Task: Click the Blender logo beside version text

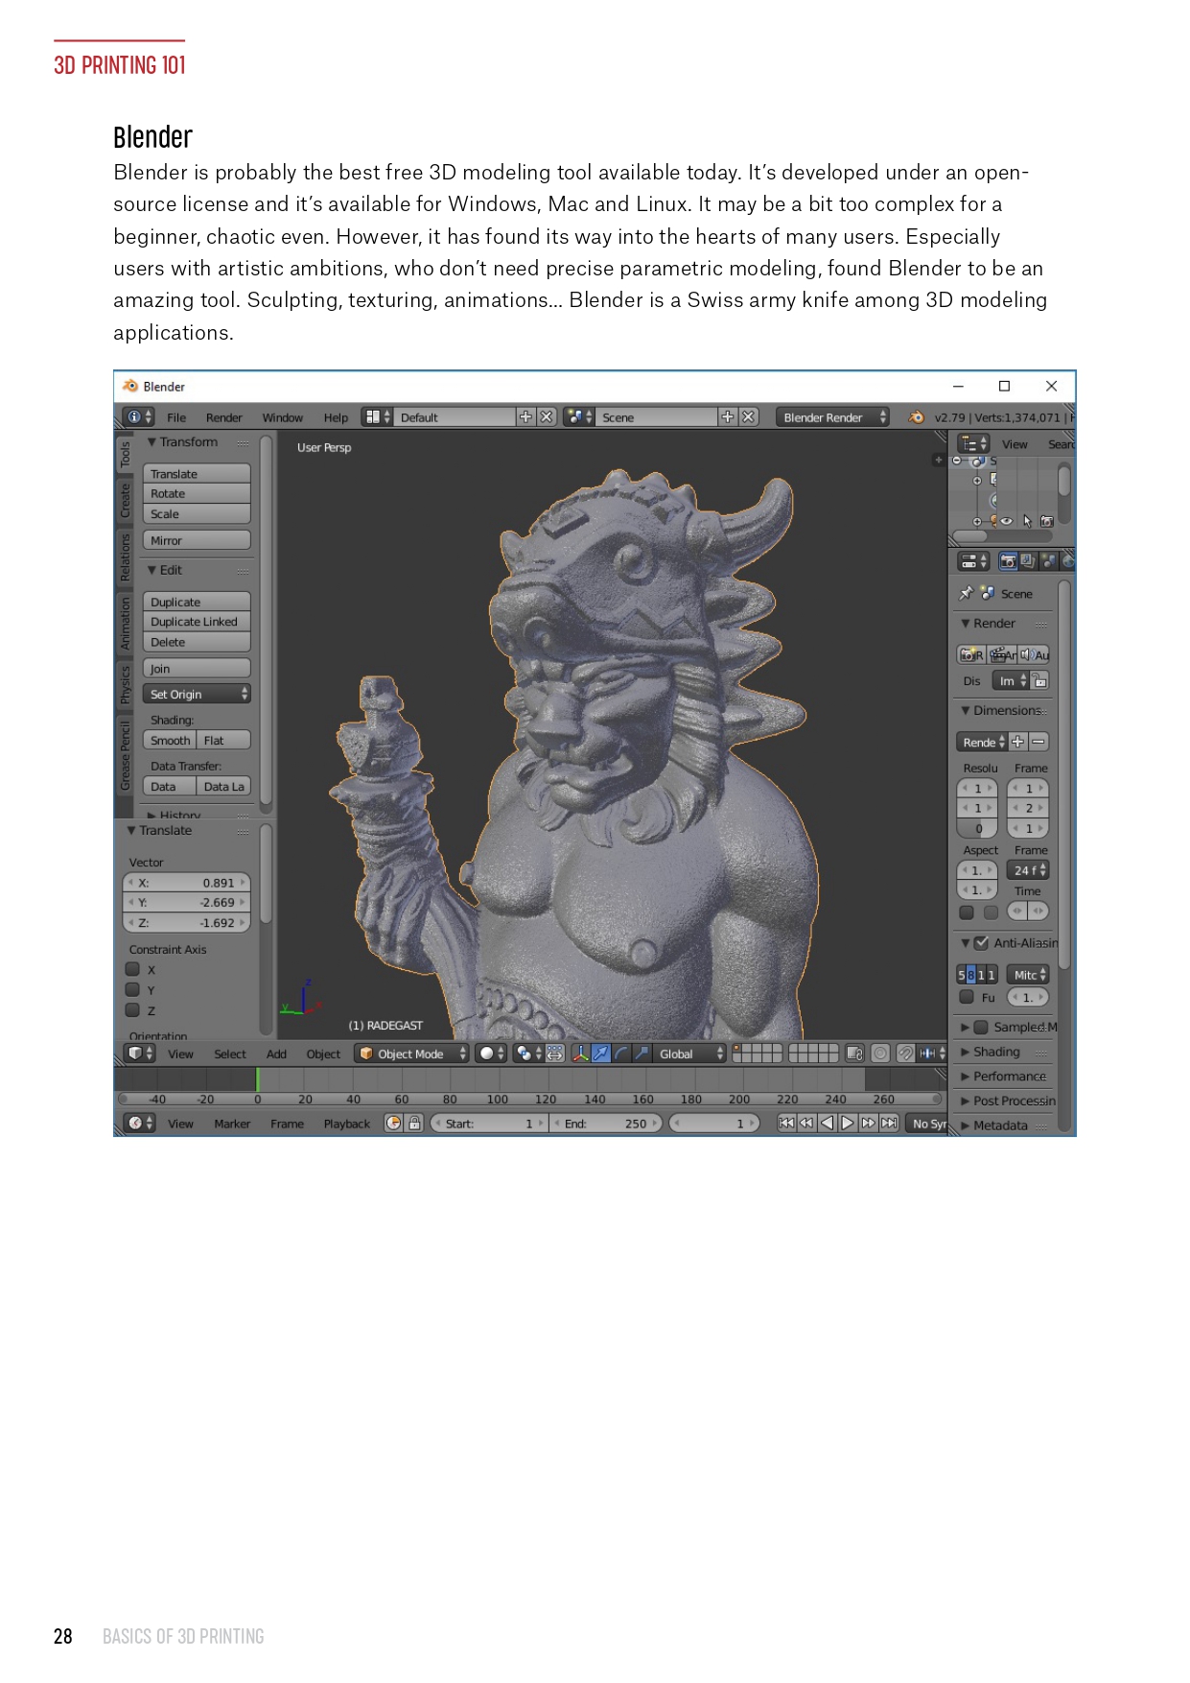Action: pos(916,417)
